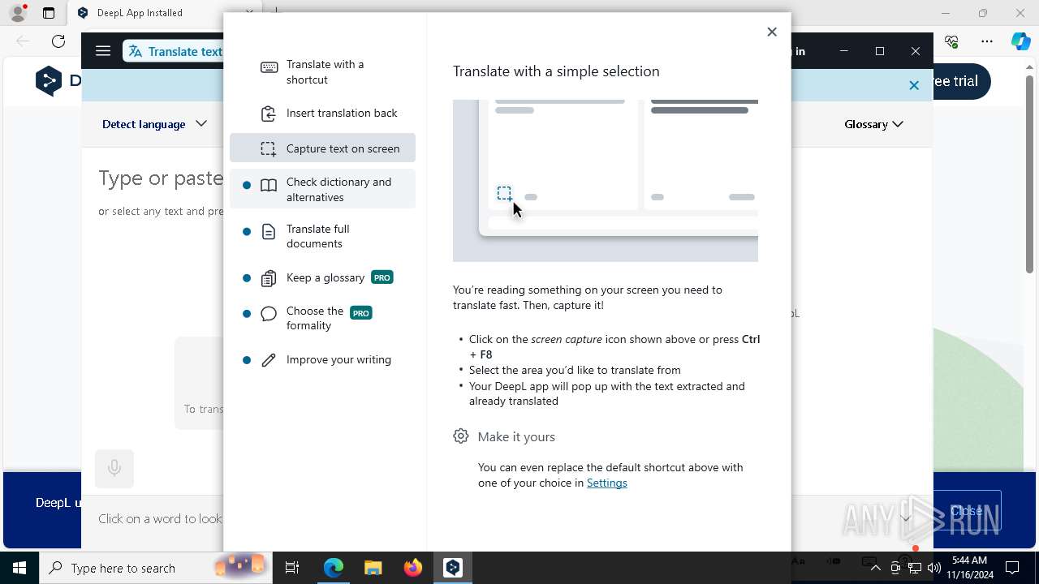
Task: Open the Insert translation back tip
Action: tap(322, 114)
